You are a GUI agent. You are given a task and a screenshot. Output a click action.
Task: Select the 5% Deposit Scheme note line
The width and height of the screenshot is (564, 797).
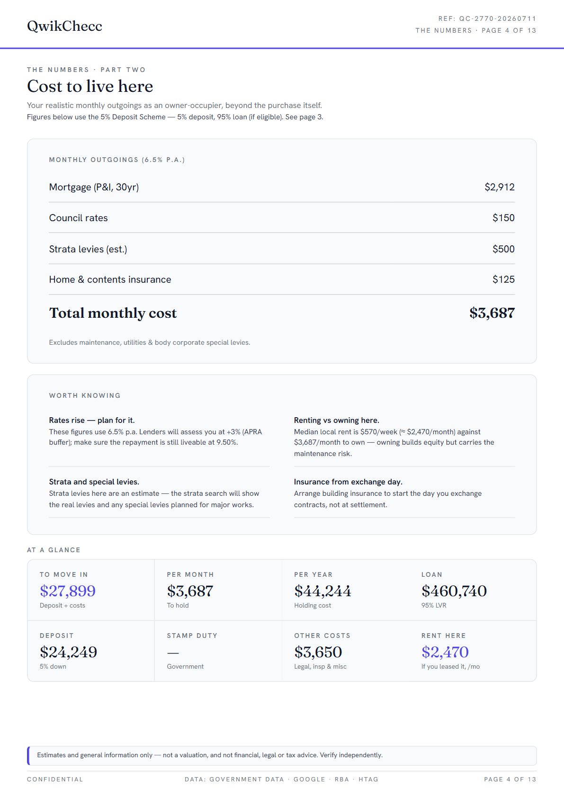(175, 117)
